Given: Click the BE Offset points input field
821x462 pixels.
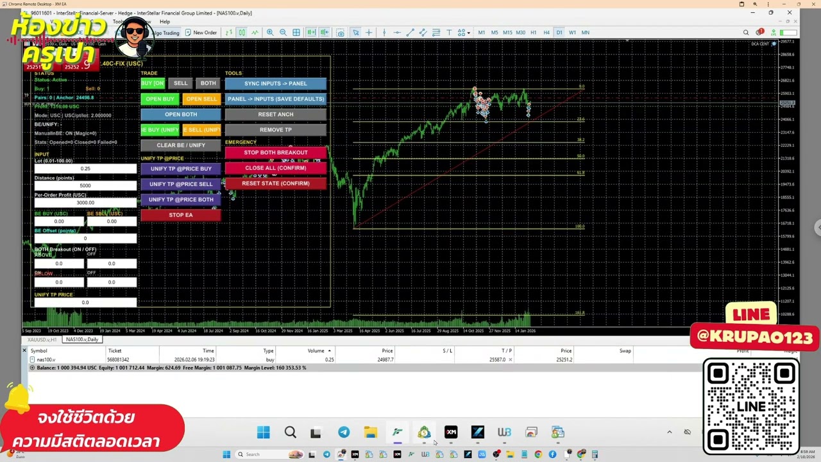Looking at the screenshot, I should pyautogui.click(x=85, y=238).
